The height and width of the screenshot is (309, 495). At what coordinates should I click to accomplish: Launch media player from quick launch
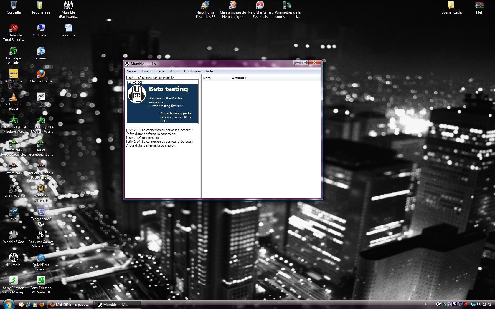pos(35,305)
